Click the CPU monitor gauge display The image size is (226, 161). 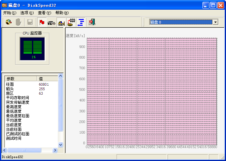32,49
